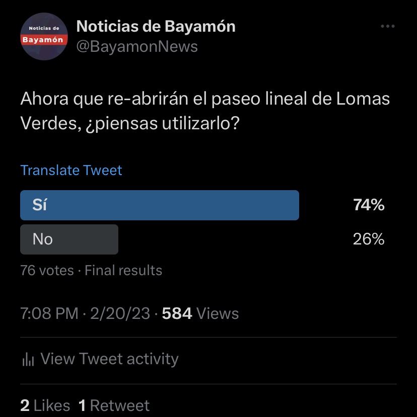Click the bar chart analytics icon

point(28,359)
